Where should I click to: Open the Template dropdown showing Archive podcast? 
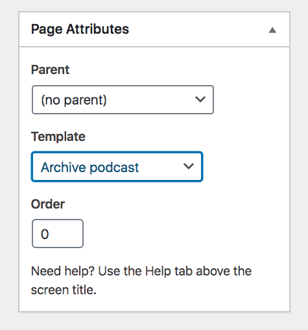117,166
